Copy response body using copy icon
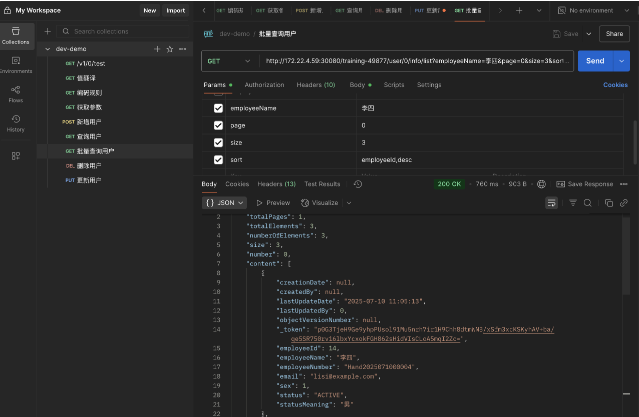The height and width of the screenshot is (417, 639). pyautogui.click(x=609, y=202)
